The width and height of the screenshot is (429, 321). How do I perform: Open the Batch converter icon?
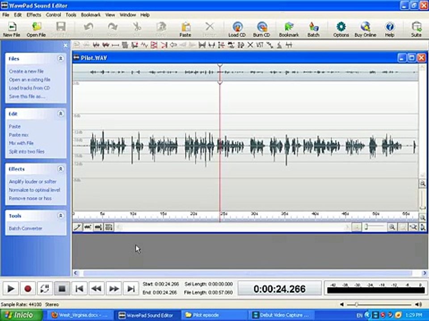(x=314, y=29)
